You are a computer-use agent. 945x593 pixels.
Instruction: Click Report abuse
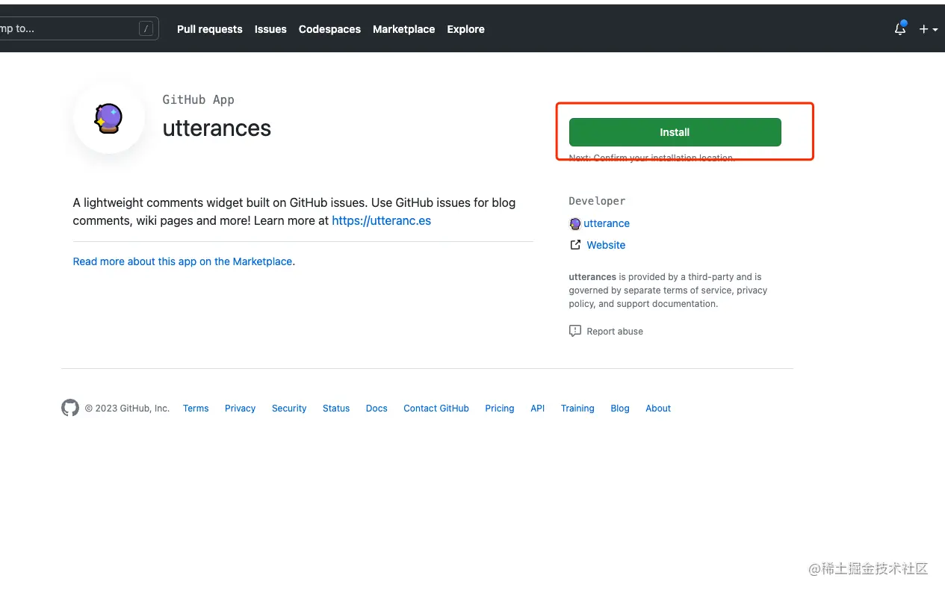coord(615,331)
